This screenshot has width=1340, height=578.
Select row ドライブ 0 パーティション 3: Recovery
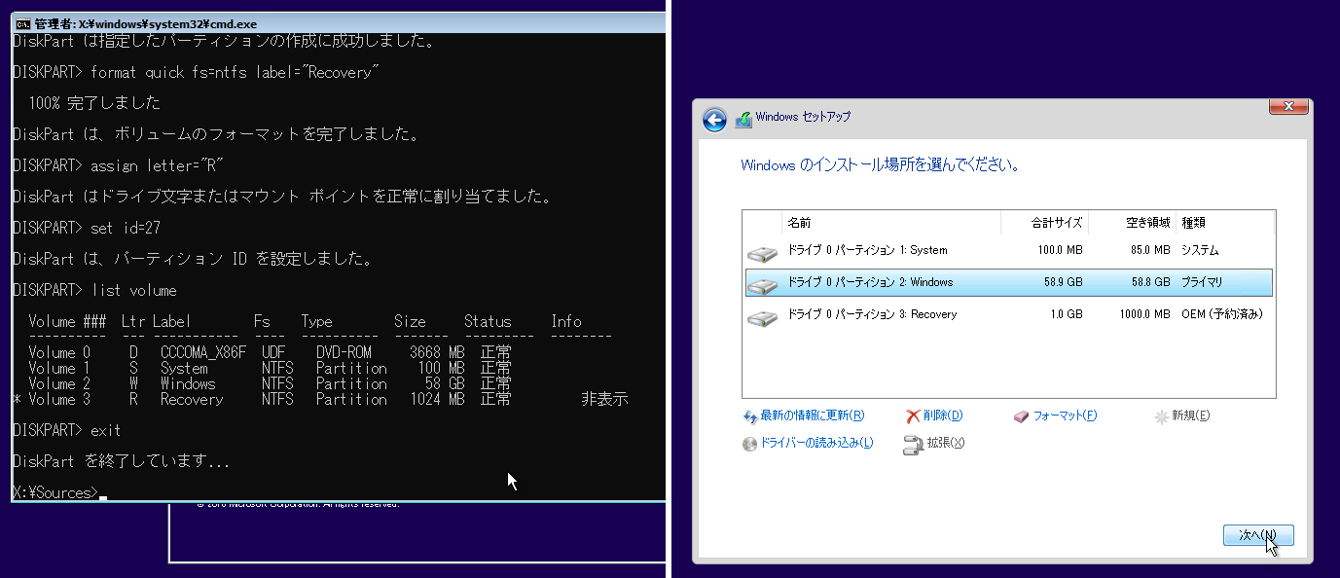pyautogui.click(x=1009, y=315)
